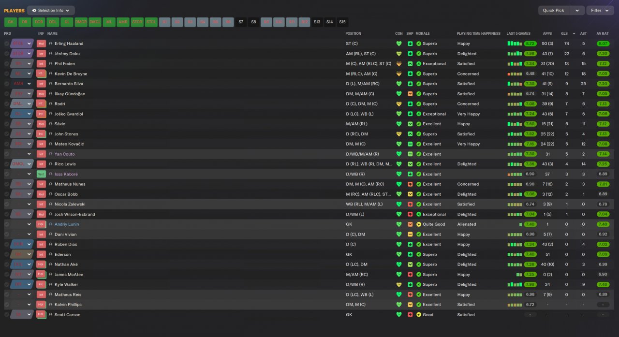The width and height of the screenshot is (619, 337).
Task: Toggle selection tick for Yan Couto
Action: click(x=7, y=154)
